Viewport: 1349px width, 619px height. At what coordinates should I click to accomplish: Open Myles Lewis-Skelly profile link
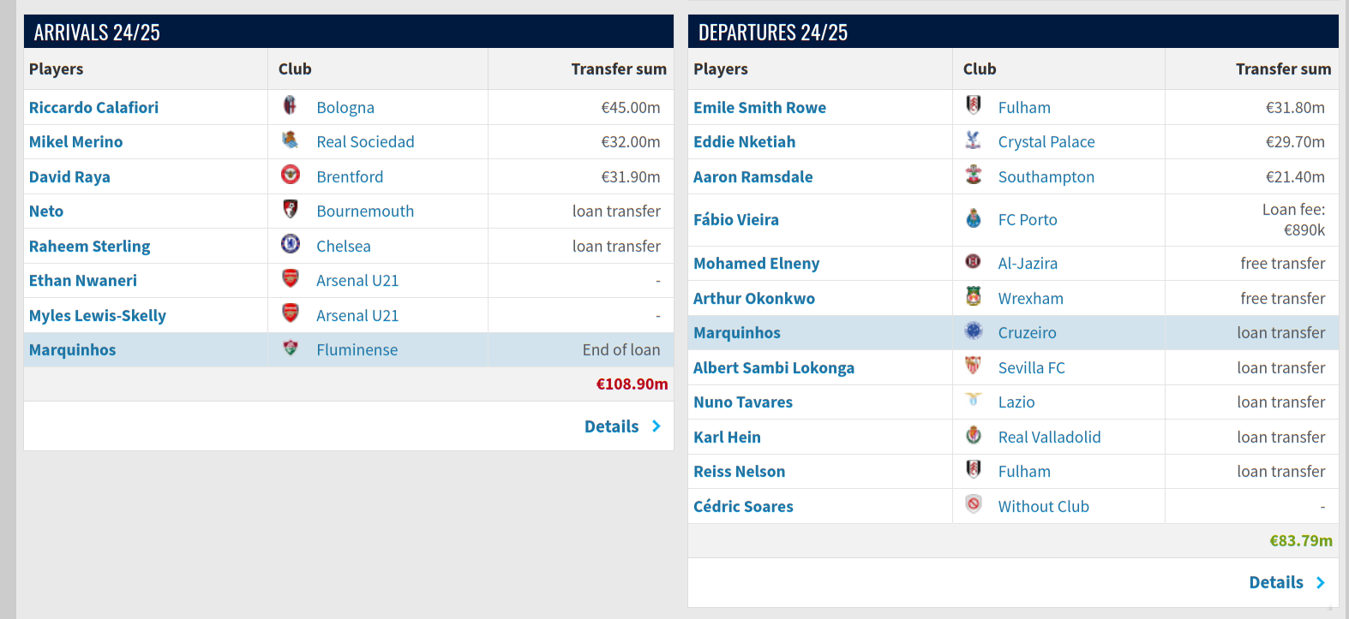pos(98,315)
